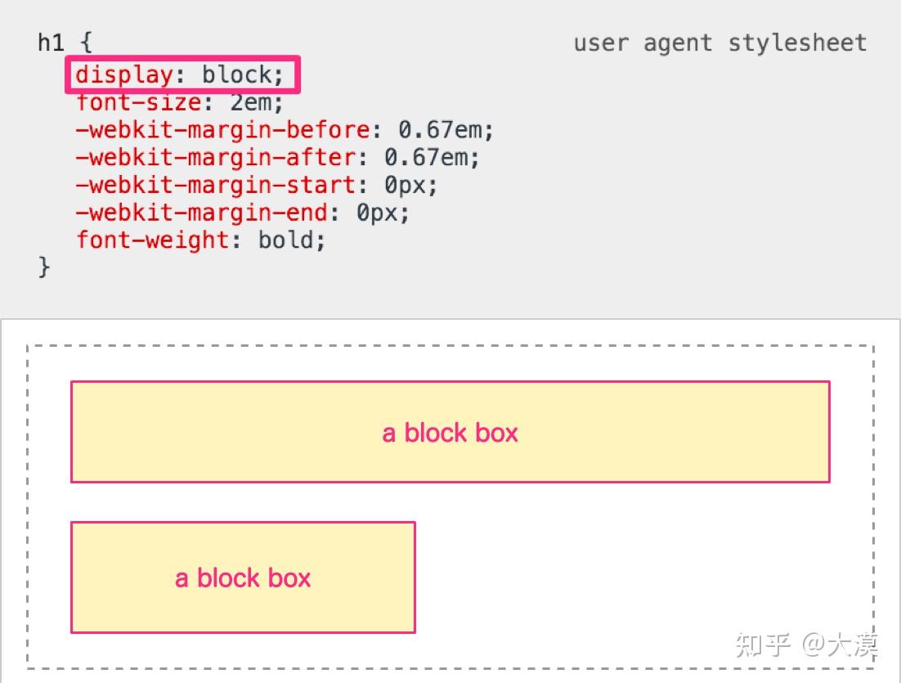
Task: Select the -webkit-margin-start property name
Action: tap(216, 185)
